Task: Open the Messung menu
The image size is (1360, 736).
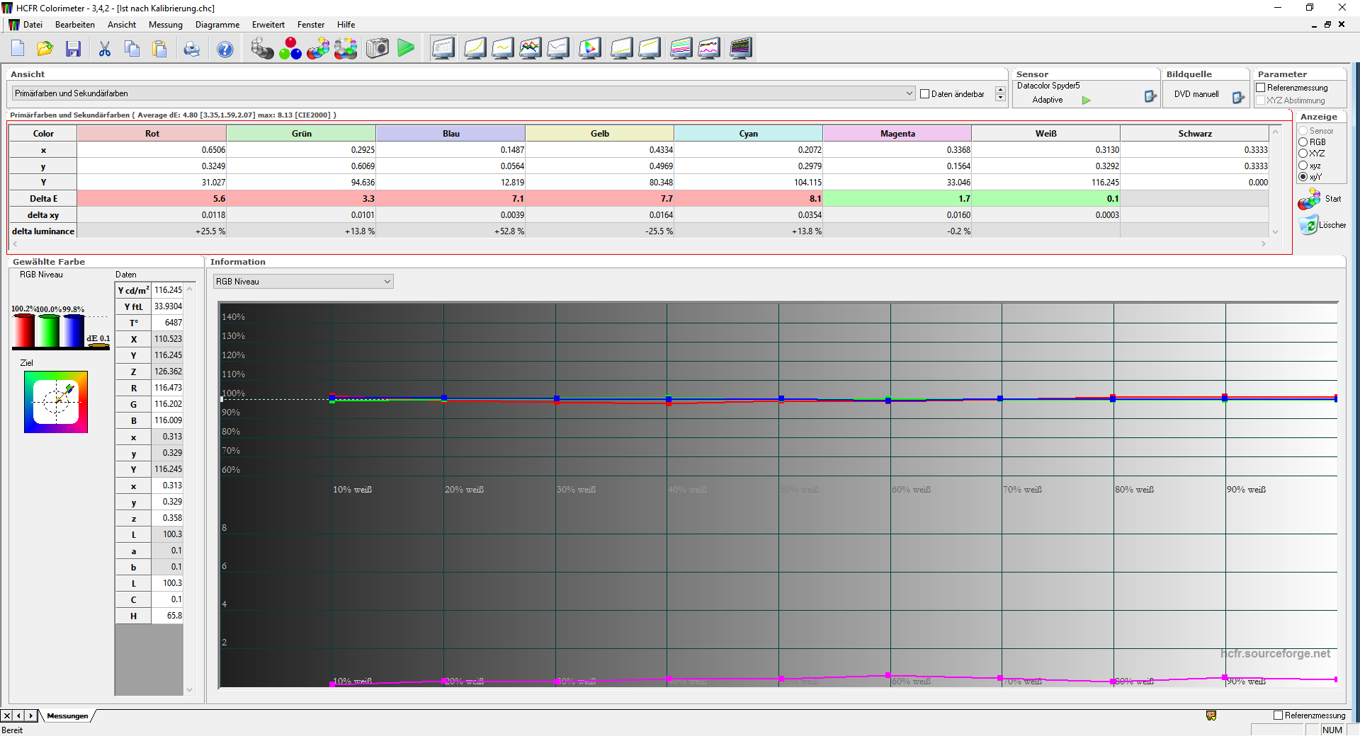Action: coord(165,25)
